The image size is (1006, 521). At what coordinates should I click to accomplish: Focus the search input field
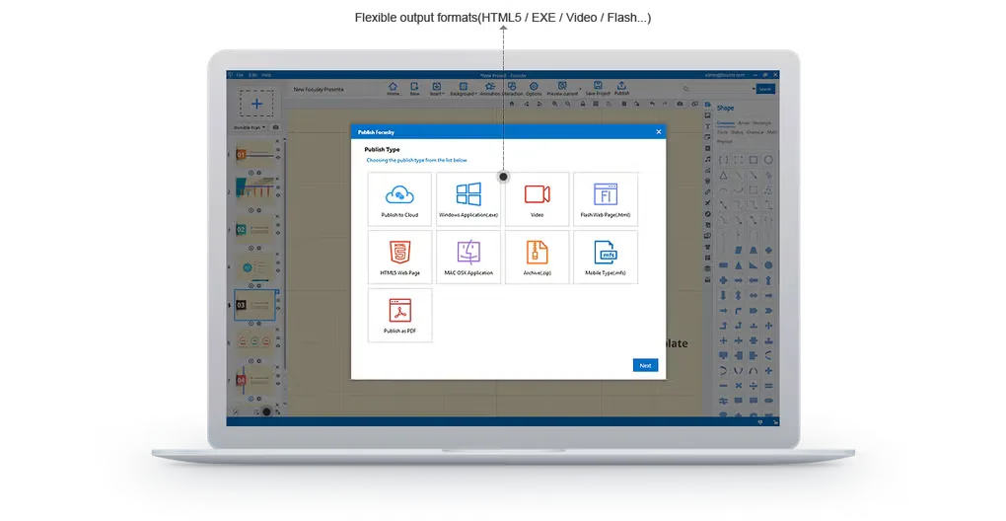(x=717, y=89)
